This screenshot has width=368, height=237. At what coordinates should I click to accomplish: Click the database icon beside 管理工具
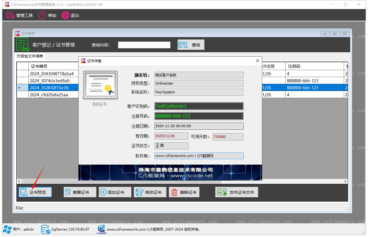[10, 15]
